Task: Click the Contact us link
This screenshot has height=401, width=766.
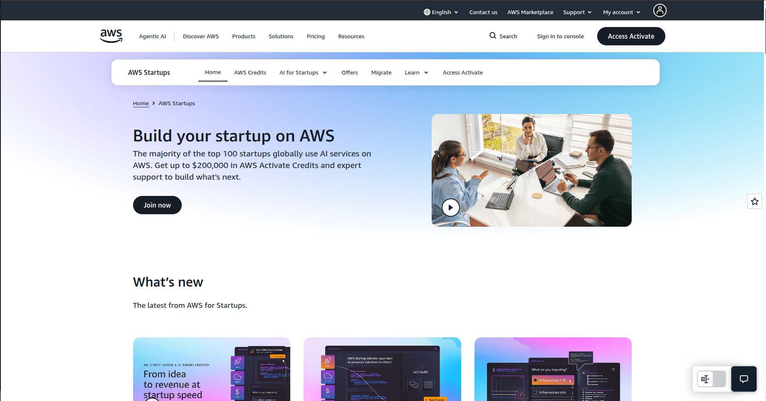Action: [483, 12]
